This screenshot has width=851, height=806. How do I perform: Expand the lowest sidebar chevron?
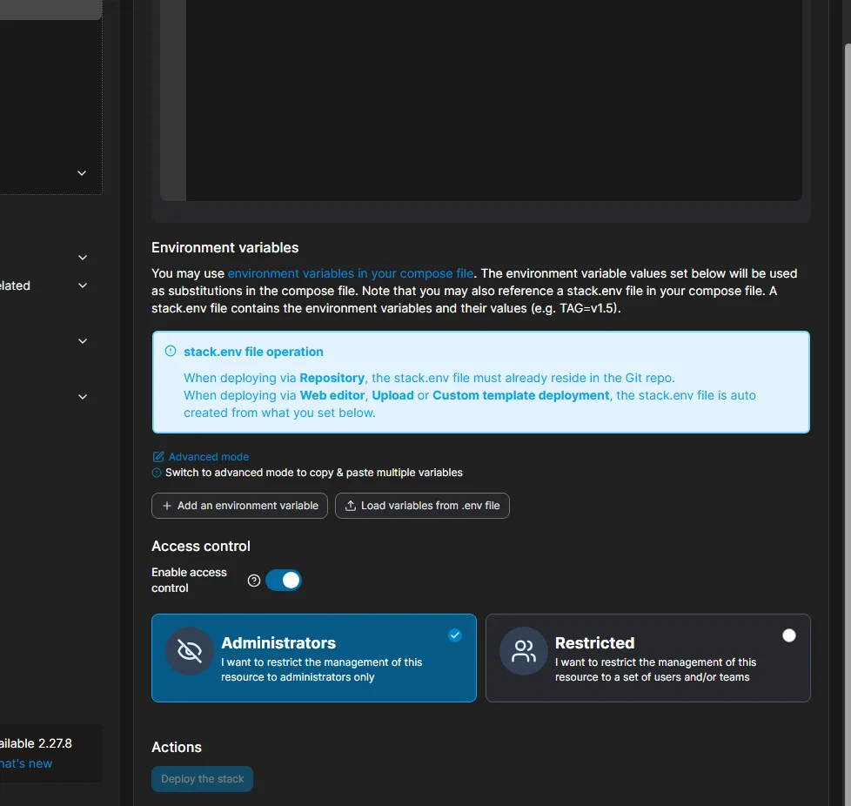coord(83,397)
